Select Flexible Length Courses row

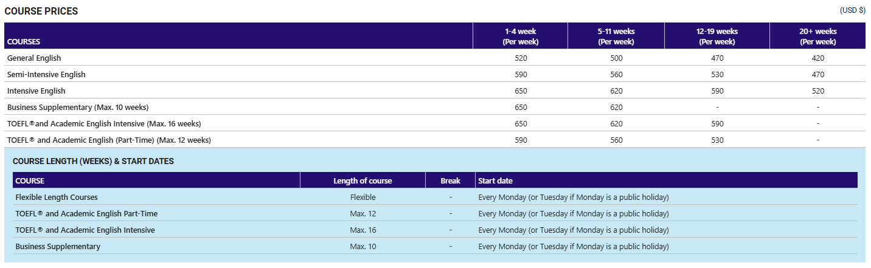[x=57, y=198]
